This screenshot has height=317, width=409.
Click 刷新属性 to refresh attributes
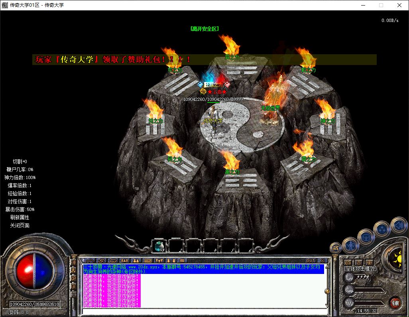coord(20,217)
